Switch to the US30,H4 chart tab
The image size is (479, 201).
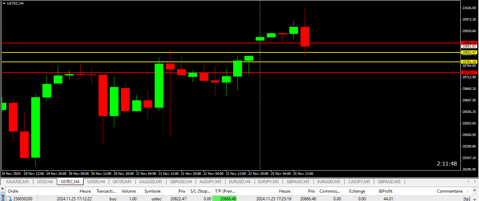[x=45, y=182]
